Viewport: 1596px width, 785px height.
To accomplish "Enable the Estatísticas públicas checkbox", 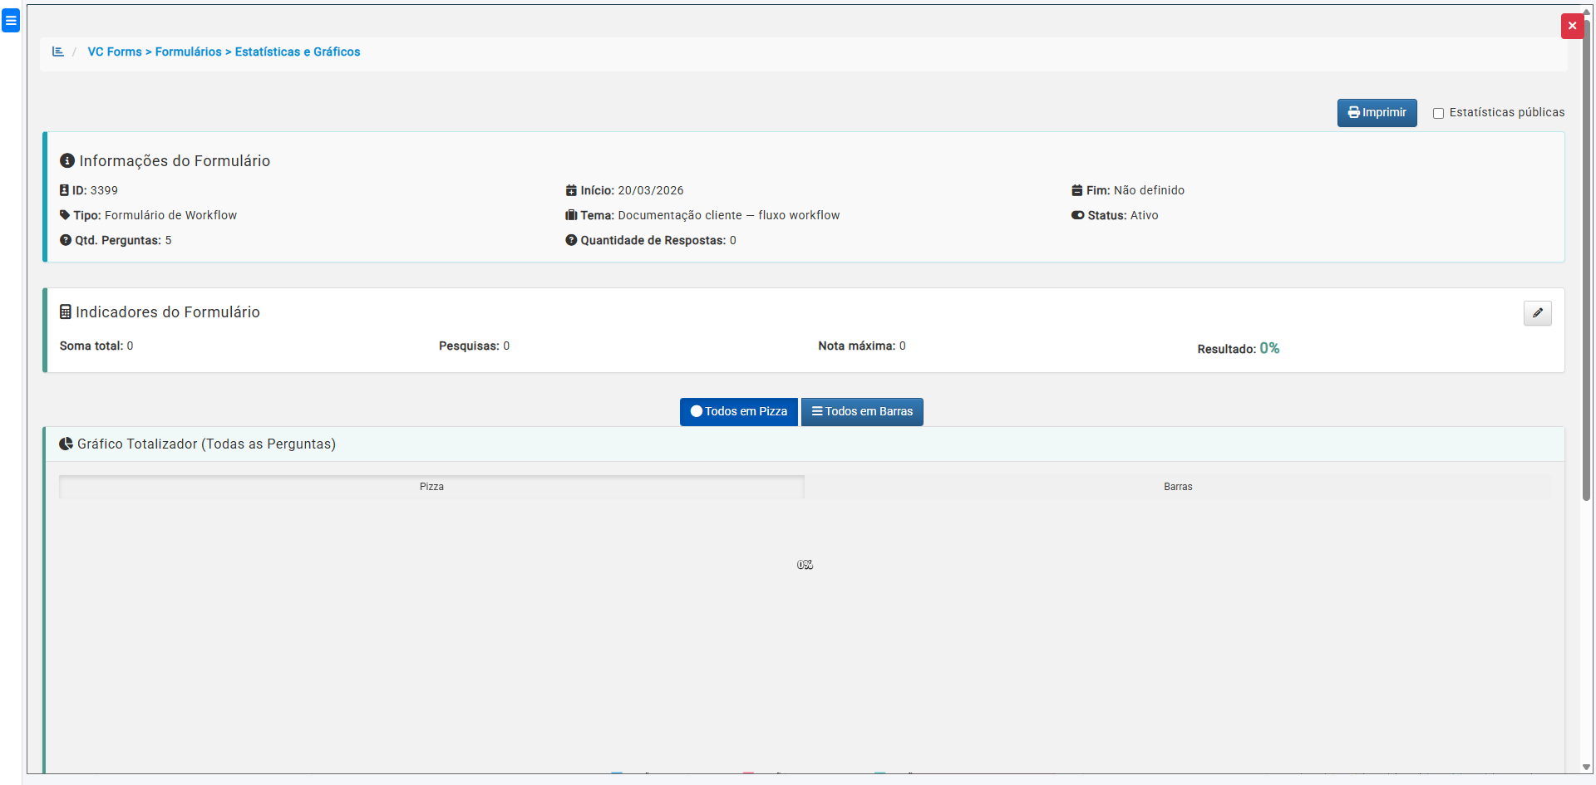I will pos(1438,113).
